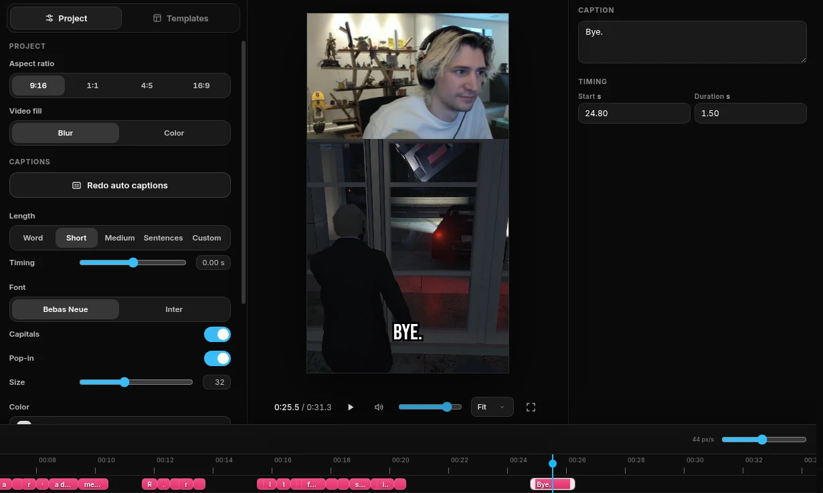Viewport: 823px width, 493px height.
Task: Click the blue playhead marker on timeline
Action: (553, 463)
